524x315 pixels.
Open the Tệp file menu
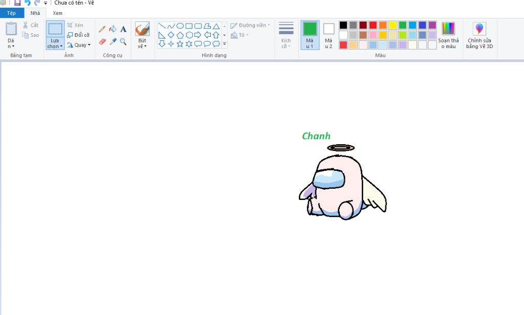[x=12, y=13]
